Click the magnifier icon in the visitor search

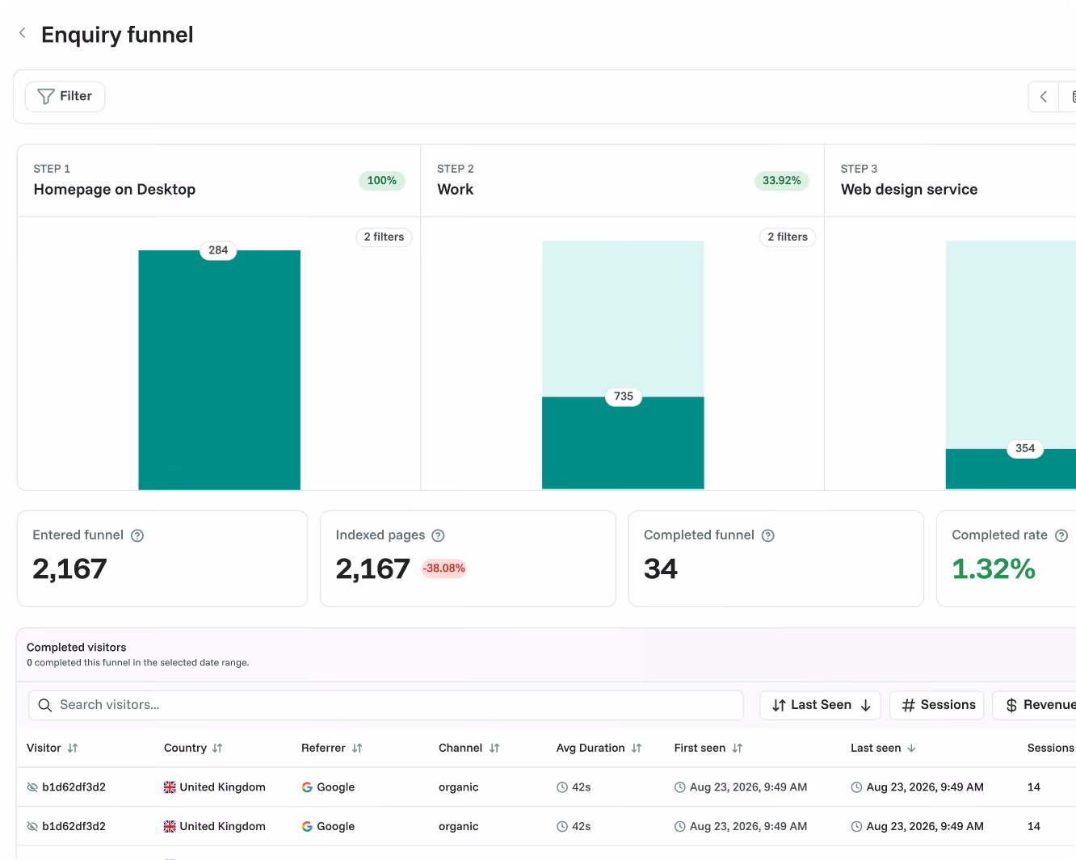point(45,705)
